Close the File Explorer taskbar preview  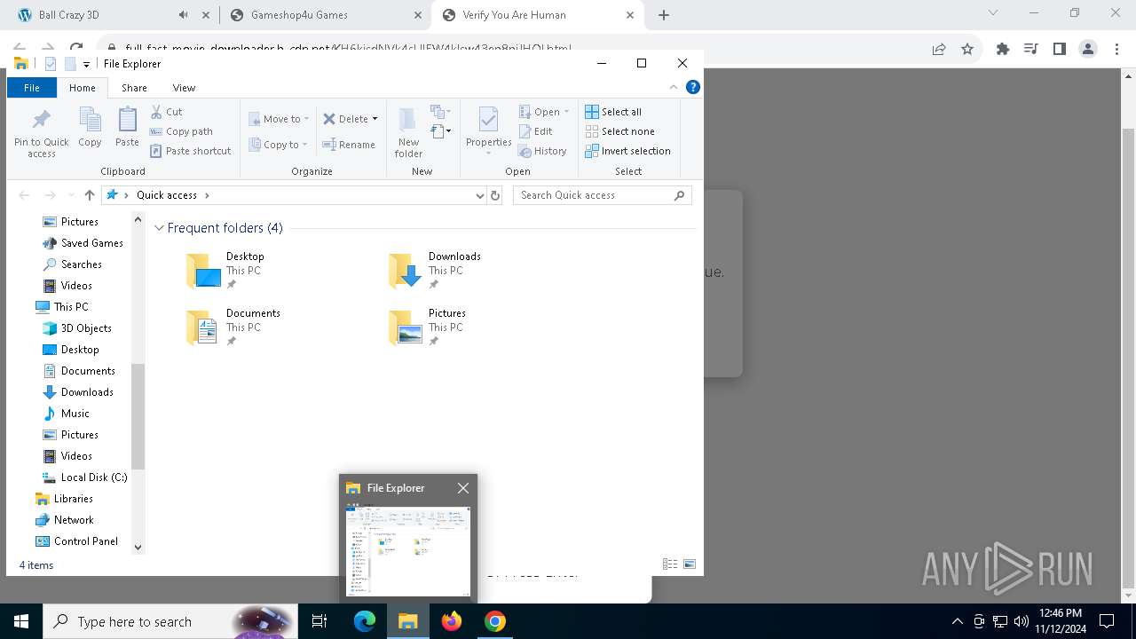pyautogui.click(x=463, y=488)
